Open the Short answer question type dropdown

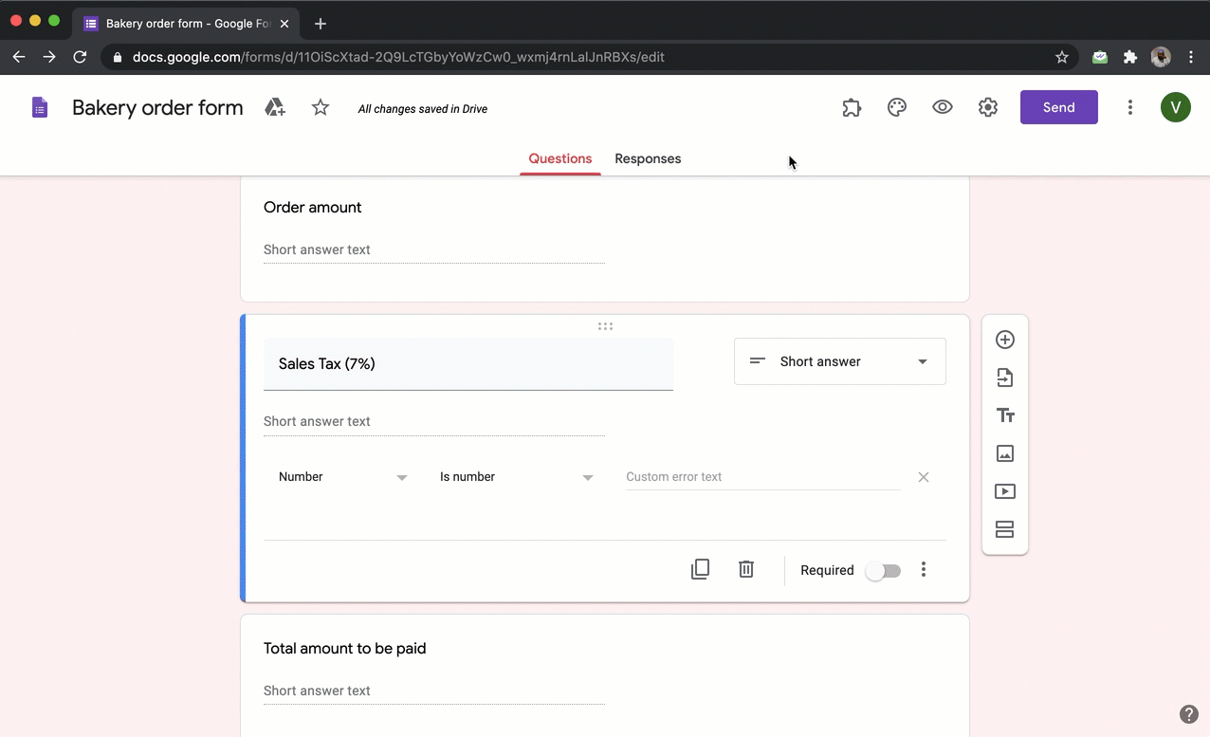pos(839,361)
